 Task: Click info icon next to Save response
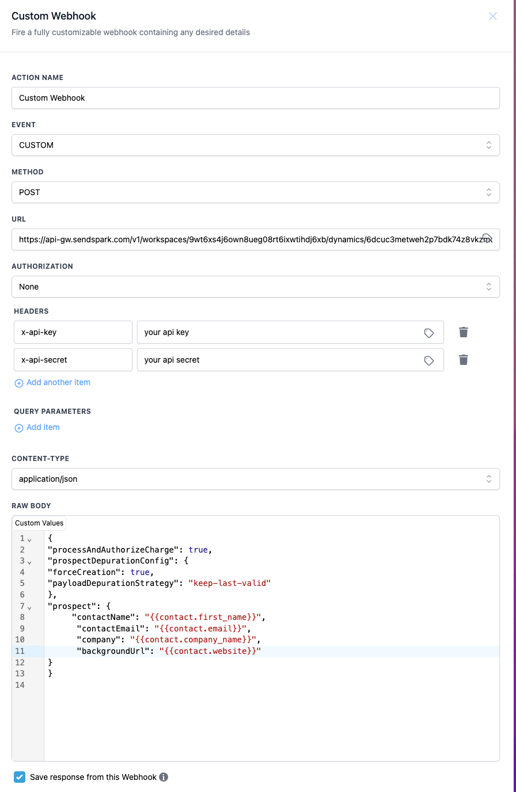pyautogui.click(x=164, y=777)
